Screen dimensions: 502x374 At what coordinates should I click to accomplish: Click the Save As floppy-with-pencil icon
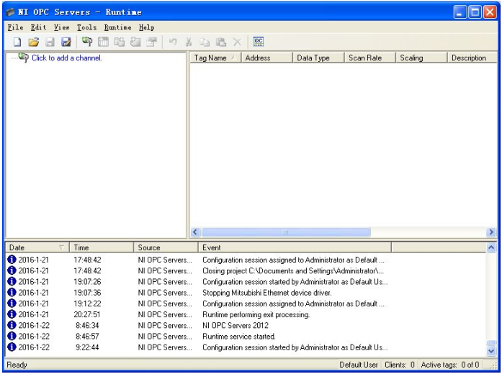coord(66,42)
